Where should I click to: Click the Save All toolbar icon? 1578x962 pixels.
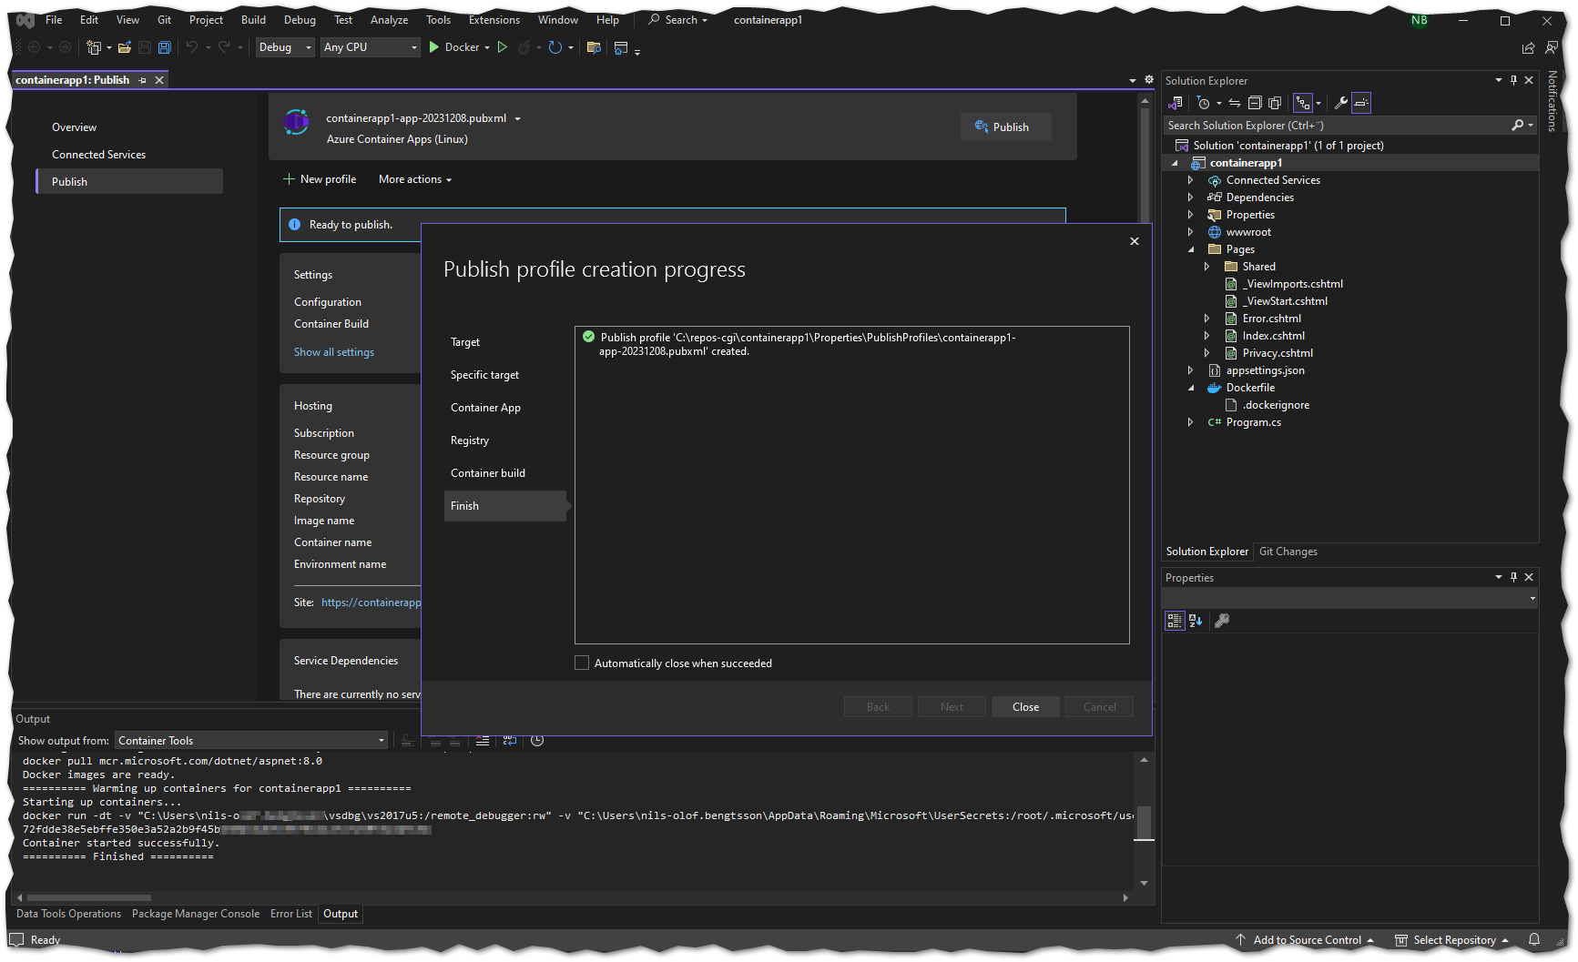(x=165, y=47)
